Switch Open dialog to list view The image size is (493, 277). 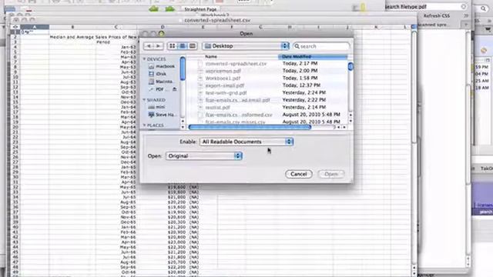pyautogui.click(x=183, y=46)
